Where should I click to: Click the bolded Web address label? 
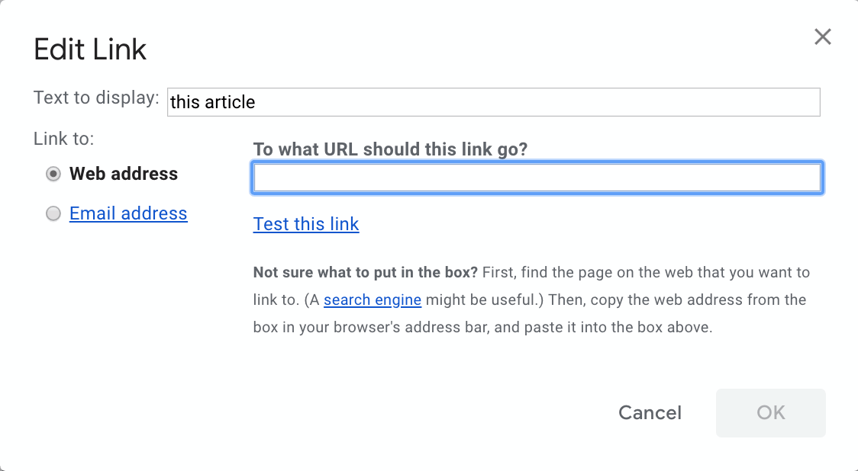(124, 174)
